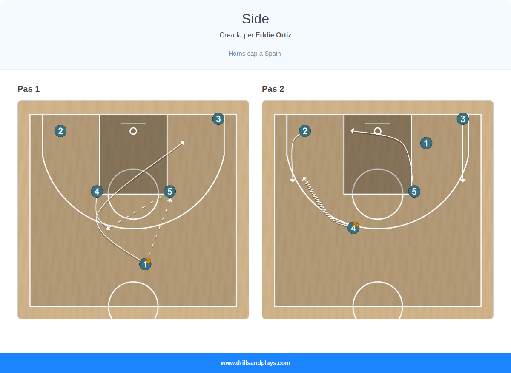Image resolution: width=511 pixels, height=373 pixels.
Task: Open the www.drillsandplays.com footer link
Action: [255, 363]
